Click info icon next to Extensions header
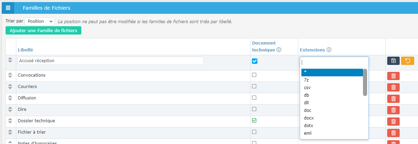This screenshot has height=144, width=418. coord(329,50)
